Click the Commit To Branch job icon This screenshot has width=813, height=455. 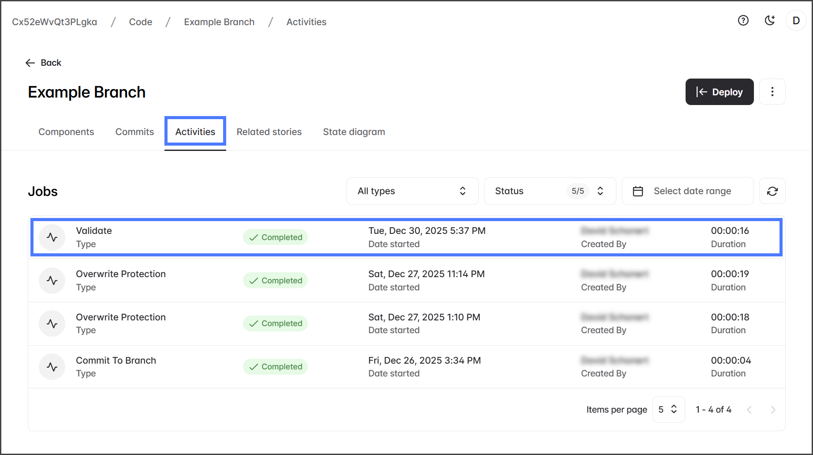[52, 367]
